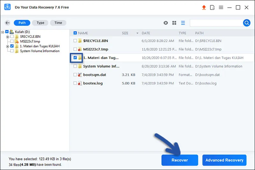This screenshot has width=255, height=170.
Task: Toggle the Kuliah (D:) tree checkbox
Action: pyautogui.click(x=7, y=32)
